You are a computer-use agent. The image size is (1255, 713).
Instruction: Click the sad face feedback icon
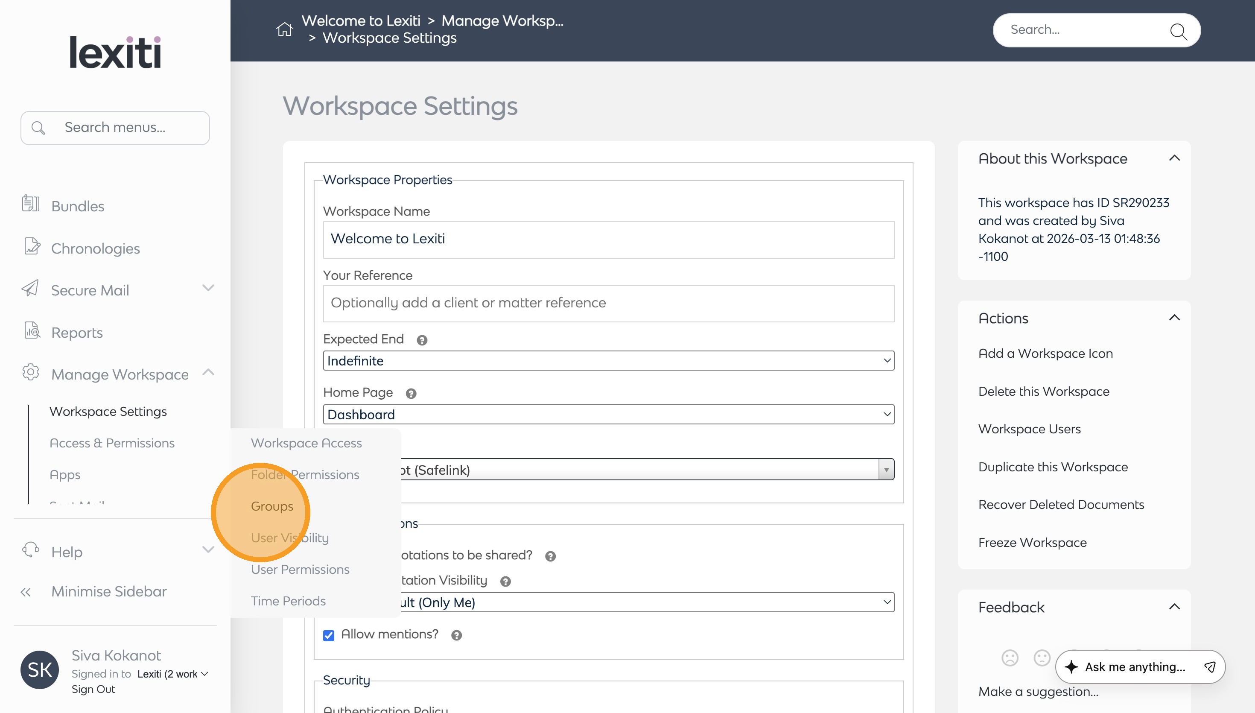[x=1010, y=657]
